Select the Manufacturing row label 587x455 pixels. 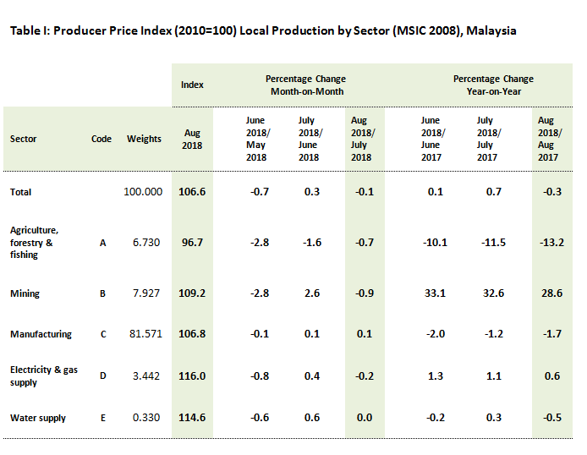coord(41,334)
